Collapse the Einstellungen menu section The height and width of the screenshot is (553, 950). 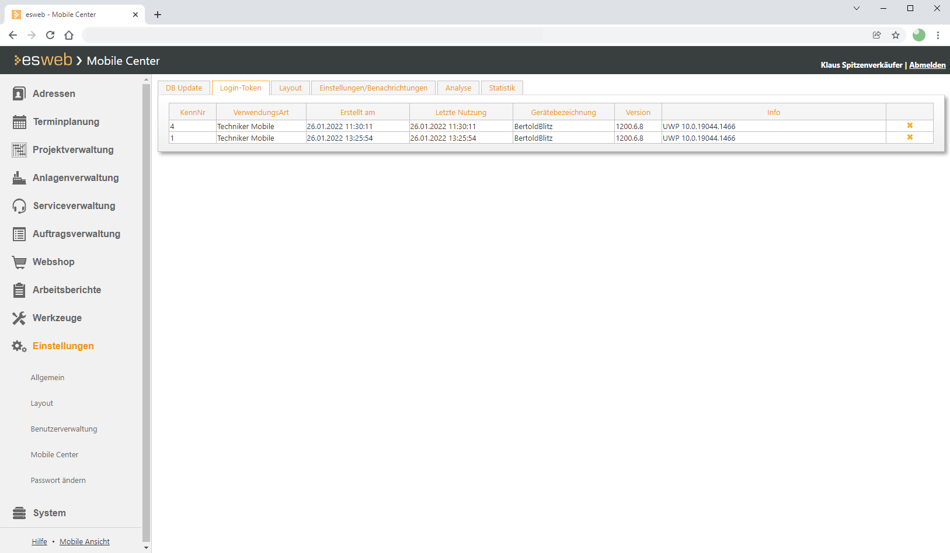[x=63, y=346]
